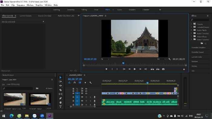Step forward one frame
The width and height of the screenshot is (212, 119).
[140, 69]
